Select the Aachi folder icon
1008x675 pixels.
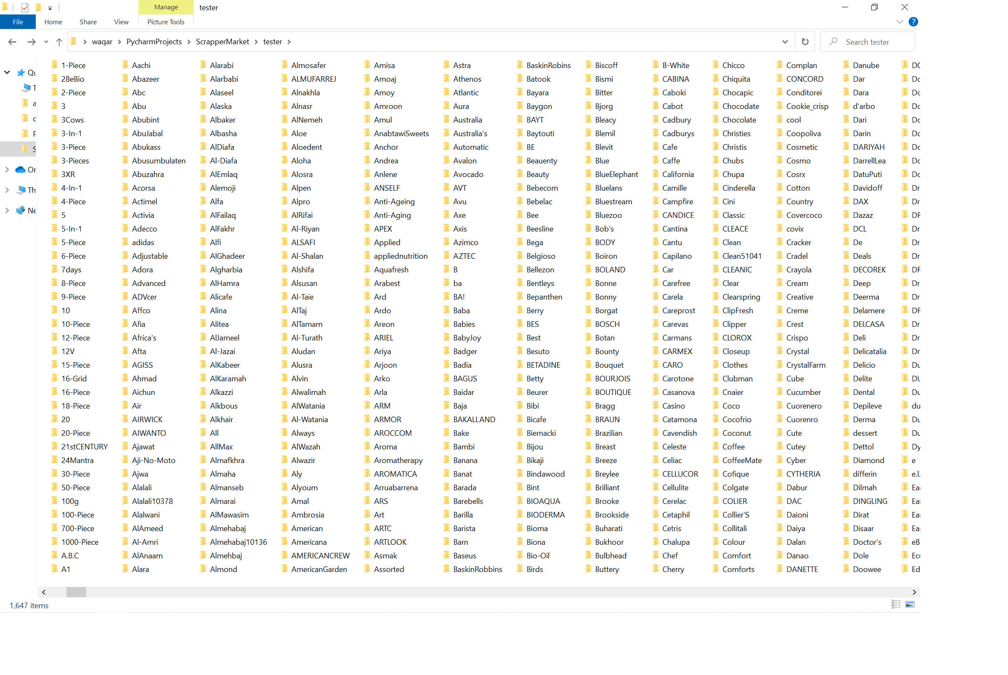pos(125,65)
